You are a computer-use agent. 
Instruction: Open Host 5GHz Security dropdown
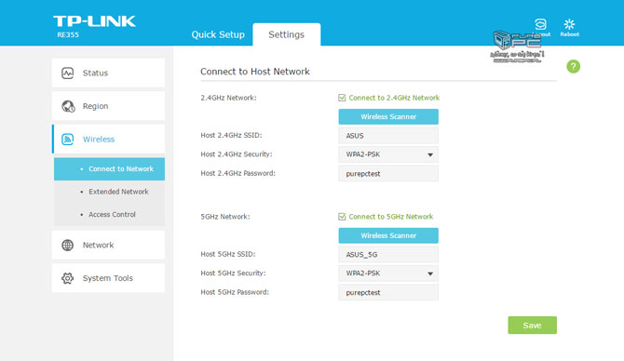tap(388, 274)
